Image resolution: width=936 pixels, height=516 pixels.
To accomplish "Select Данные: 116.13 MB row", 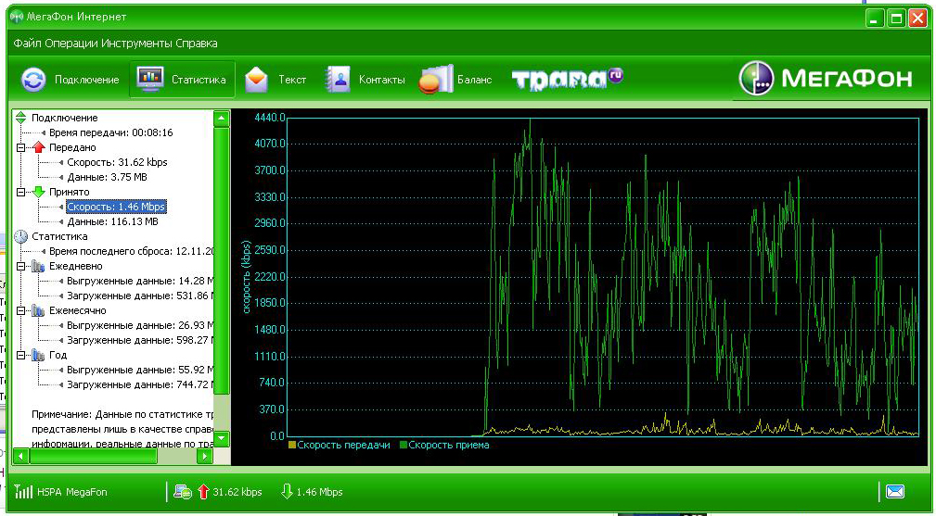I will (x=112, y=221).
